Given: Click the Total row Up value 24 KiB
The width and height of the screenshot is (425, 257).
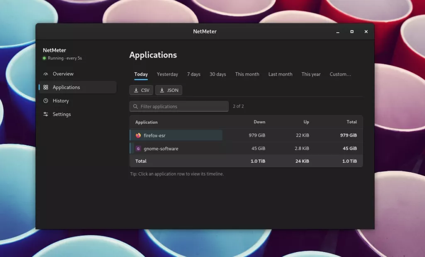Looking at the screenshot, I should (302, 161).
